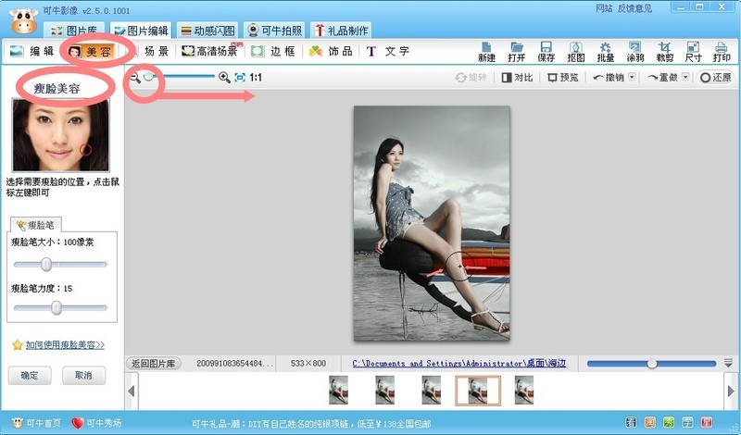The height and width of the screenshot is (435, 741).
Task: Select the fifth thumbnail in the strip
Action: [x=523, y=391]
